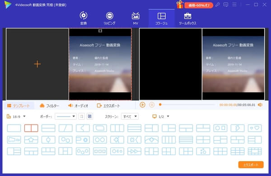Screen dimensions: 271x176
Task: Mute the preview volume speaker icon
Action: tap(260, 105)
